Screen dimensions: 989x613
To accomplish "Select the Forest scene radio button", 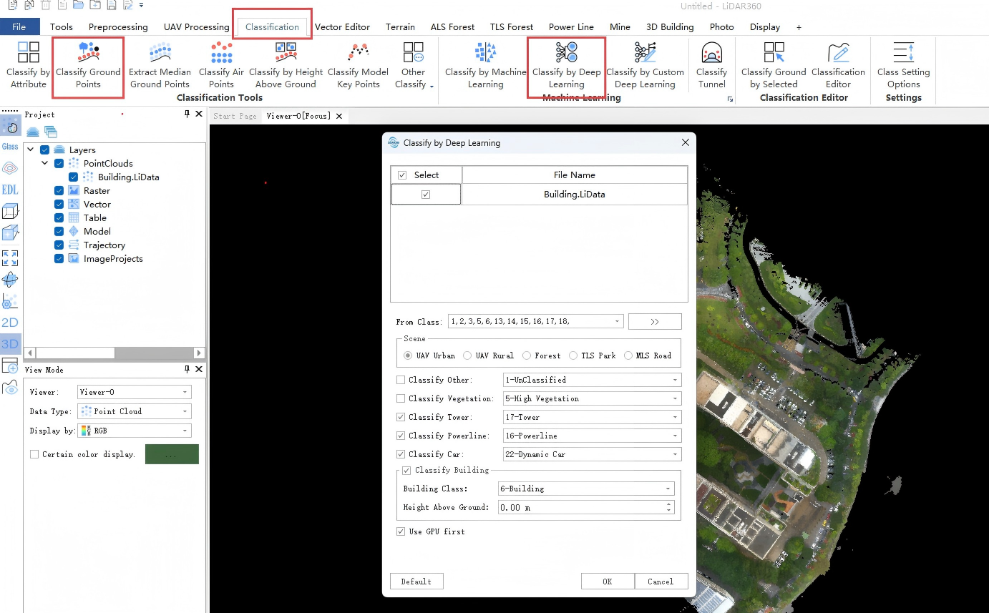I will tap(527, 355).
